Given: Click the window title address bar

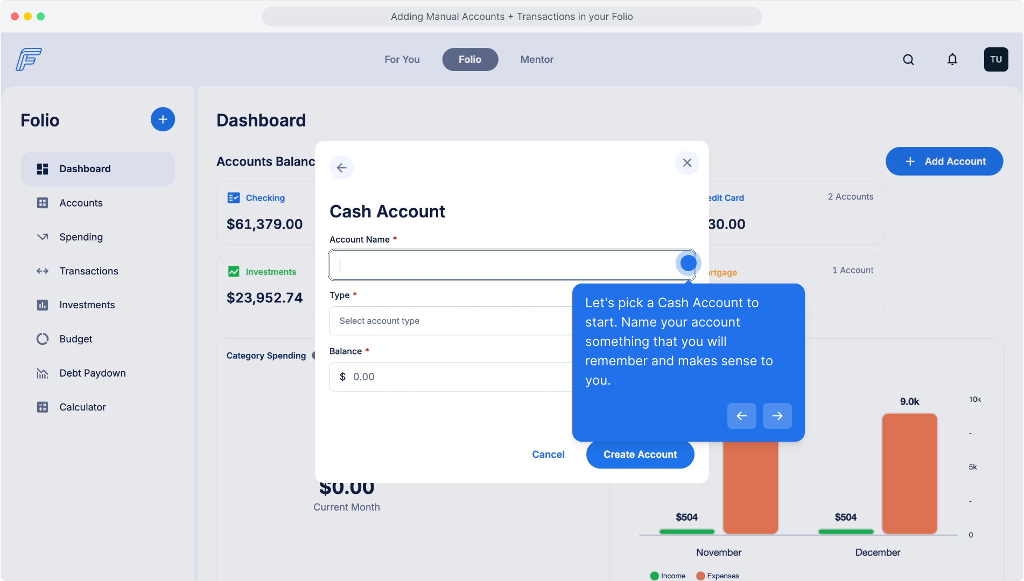Looking at the screenshot, I should (512, 17).
